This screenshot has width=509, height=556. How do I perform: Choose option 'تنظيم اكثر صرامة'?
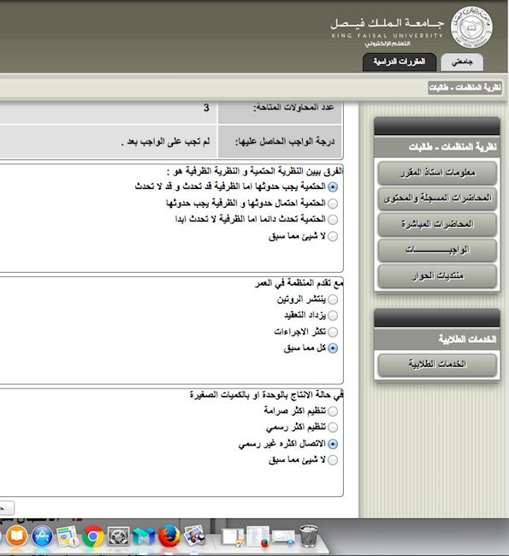click(333, 411)
